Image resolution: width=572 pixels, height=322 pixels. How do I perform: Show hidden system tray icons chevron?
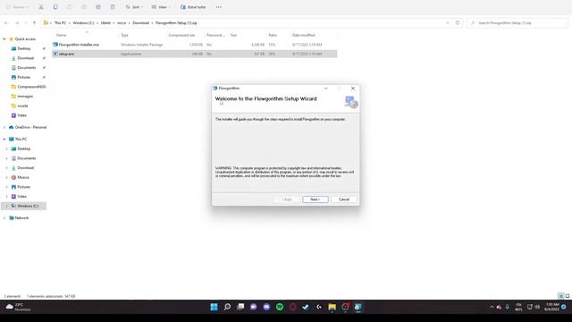tap(492, 307)
